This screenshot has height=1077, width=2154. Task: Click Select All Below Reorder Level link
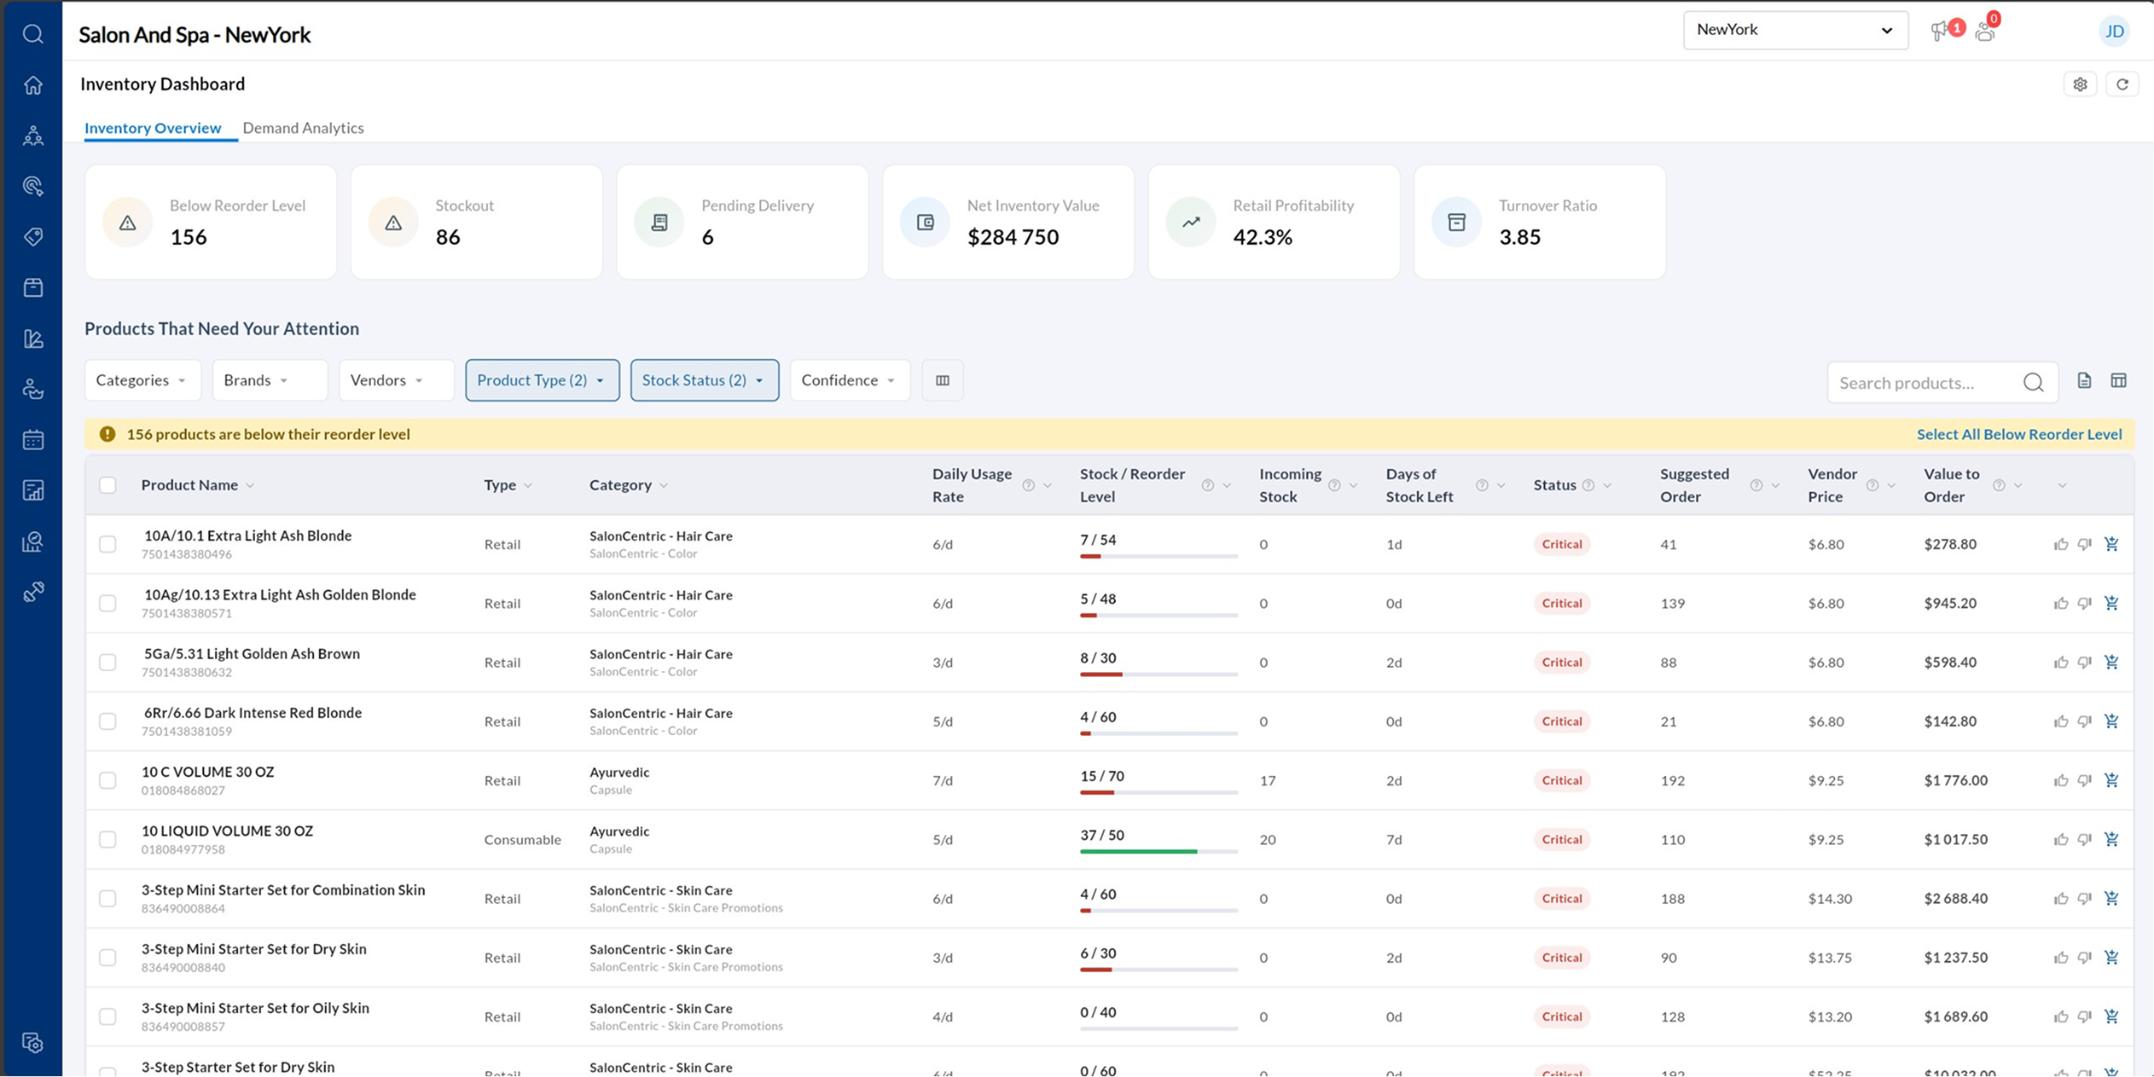click(2018, 434)
